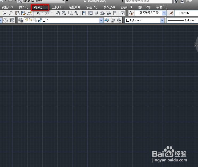
Task: Open the 格式(O) Format menu
Action: pyautogui.click(x=40, y=7)
